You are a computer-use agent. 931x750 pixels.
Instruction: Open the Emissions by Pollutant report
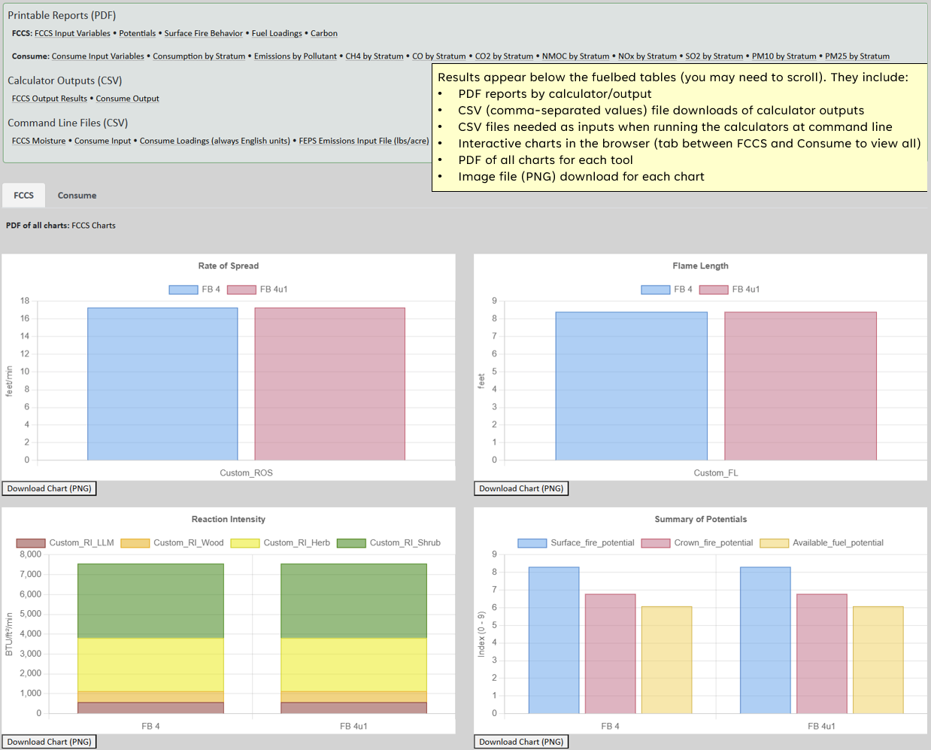[295, 56]
